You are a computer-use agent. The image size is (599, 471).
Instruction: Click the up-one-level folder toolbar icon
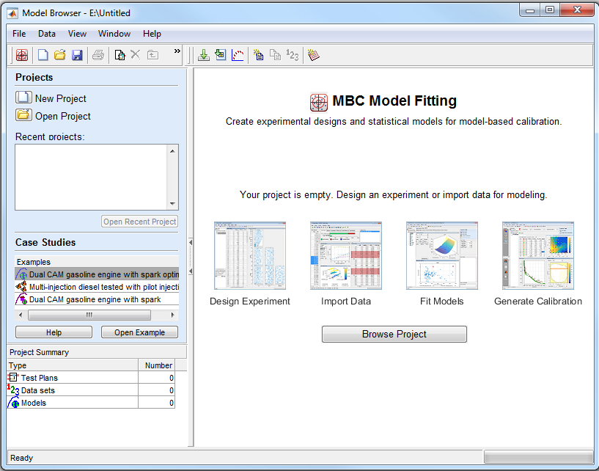point(152,55)
